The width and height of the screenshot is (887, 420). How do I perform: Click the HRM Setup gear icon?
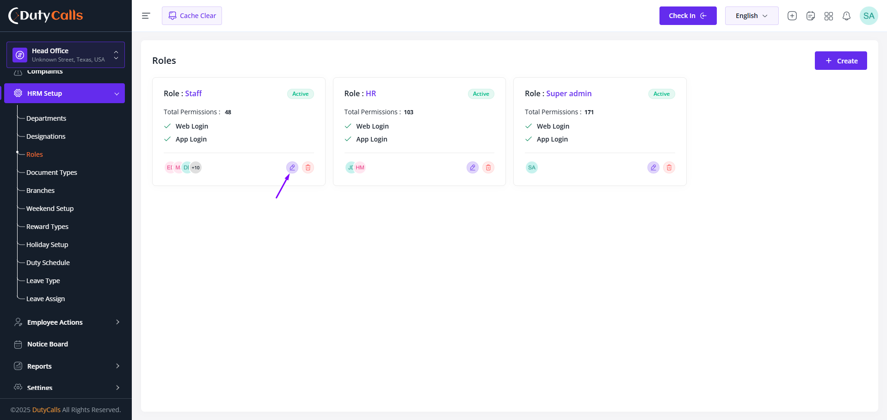(x=18, y=93)
